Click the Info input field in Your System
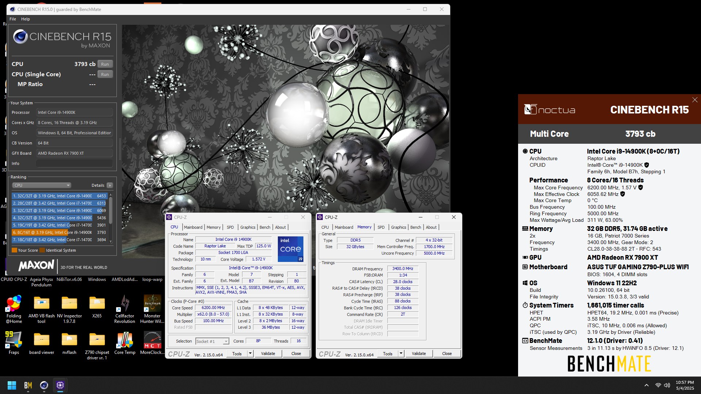701x394 pixels. click(74, 163)
